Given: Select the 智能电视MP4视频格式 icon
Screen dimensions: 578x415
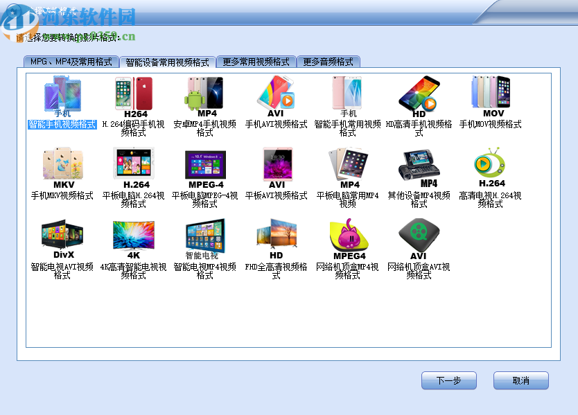Looking at the screenshot, I should 205,239.
